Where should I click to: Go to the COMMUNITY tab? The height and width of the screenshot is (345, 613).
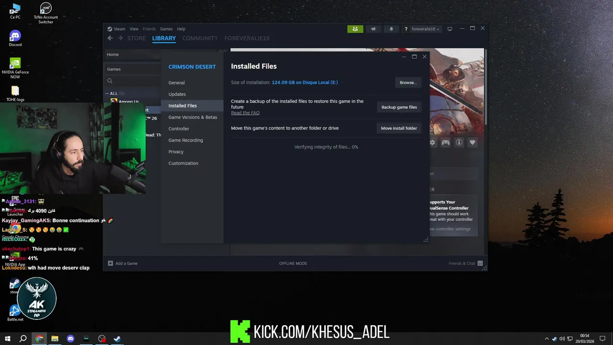click(x=200, y=38)
